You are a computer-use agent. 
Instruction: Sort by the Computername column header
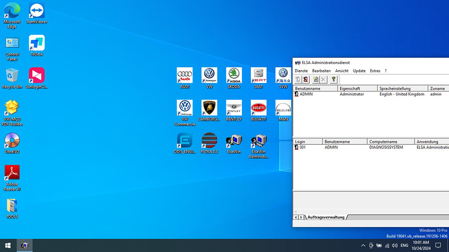[x=391, y=142]
